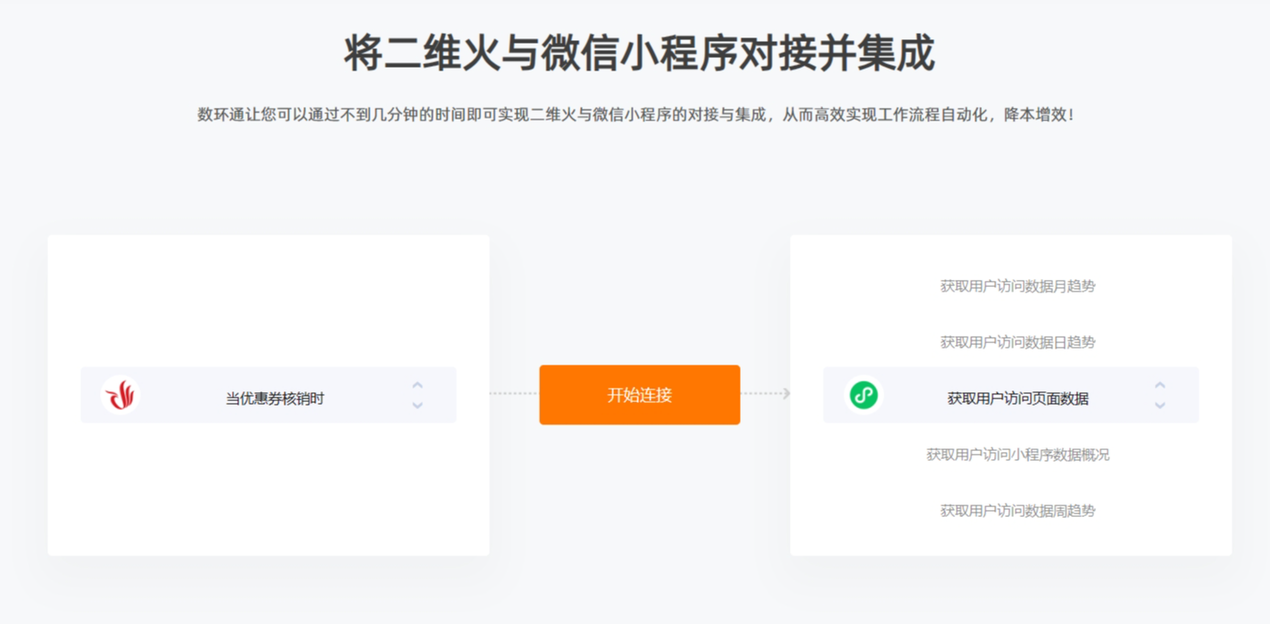The width and height of the screenshot is (1270, 624).
Task: Click up chevron beside 获取用户访问页面数据
Action: pyautogui.click(x=1159, y=385)
